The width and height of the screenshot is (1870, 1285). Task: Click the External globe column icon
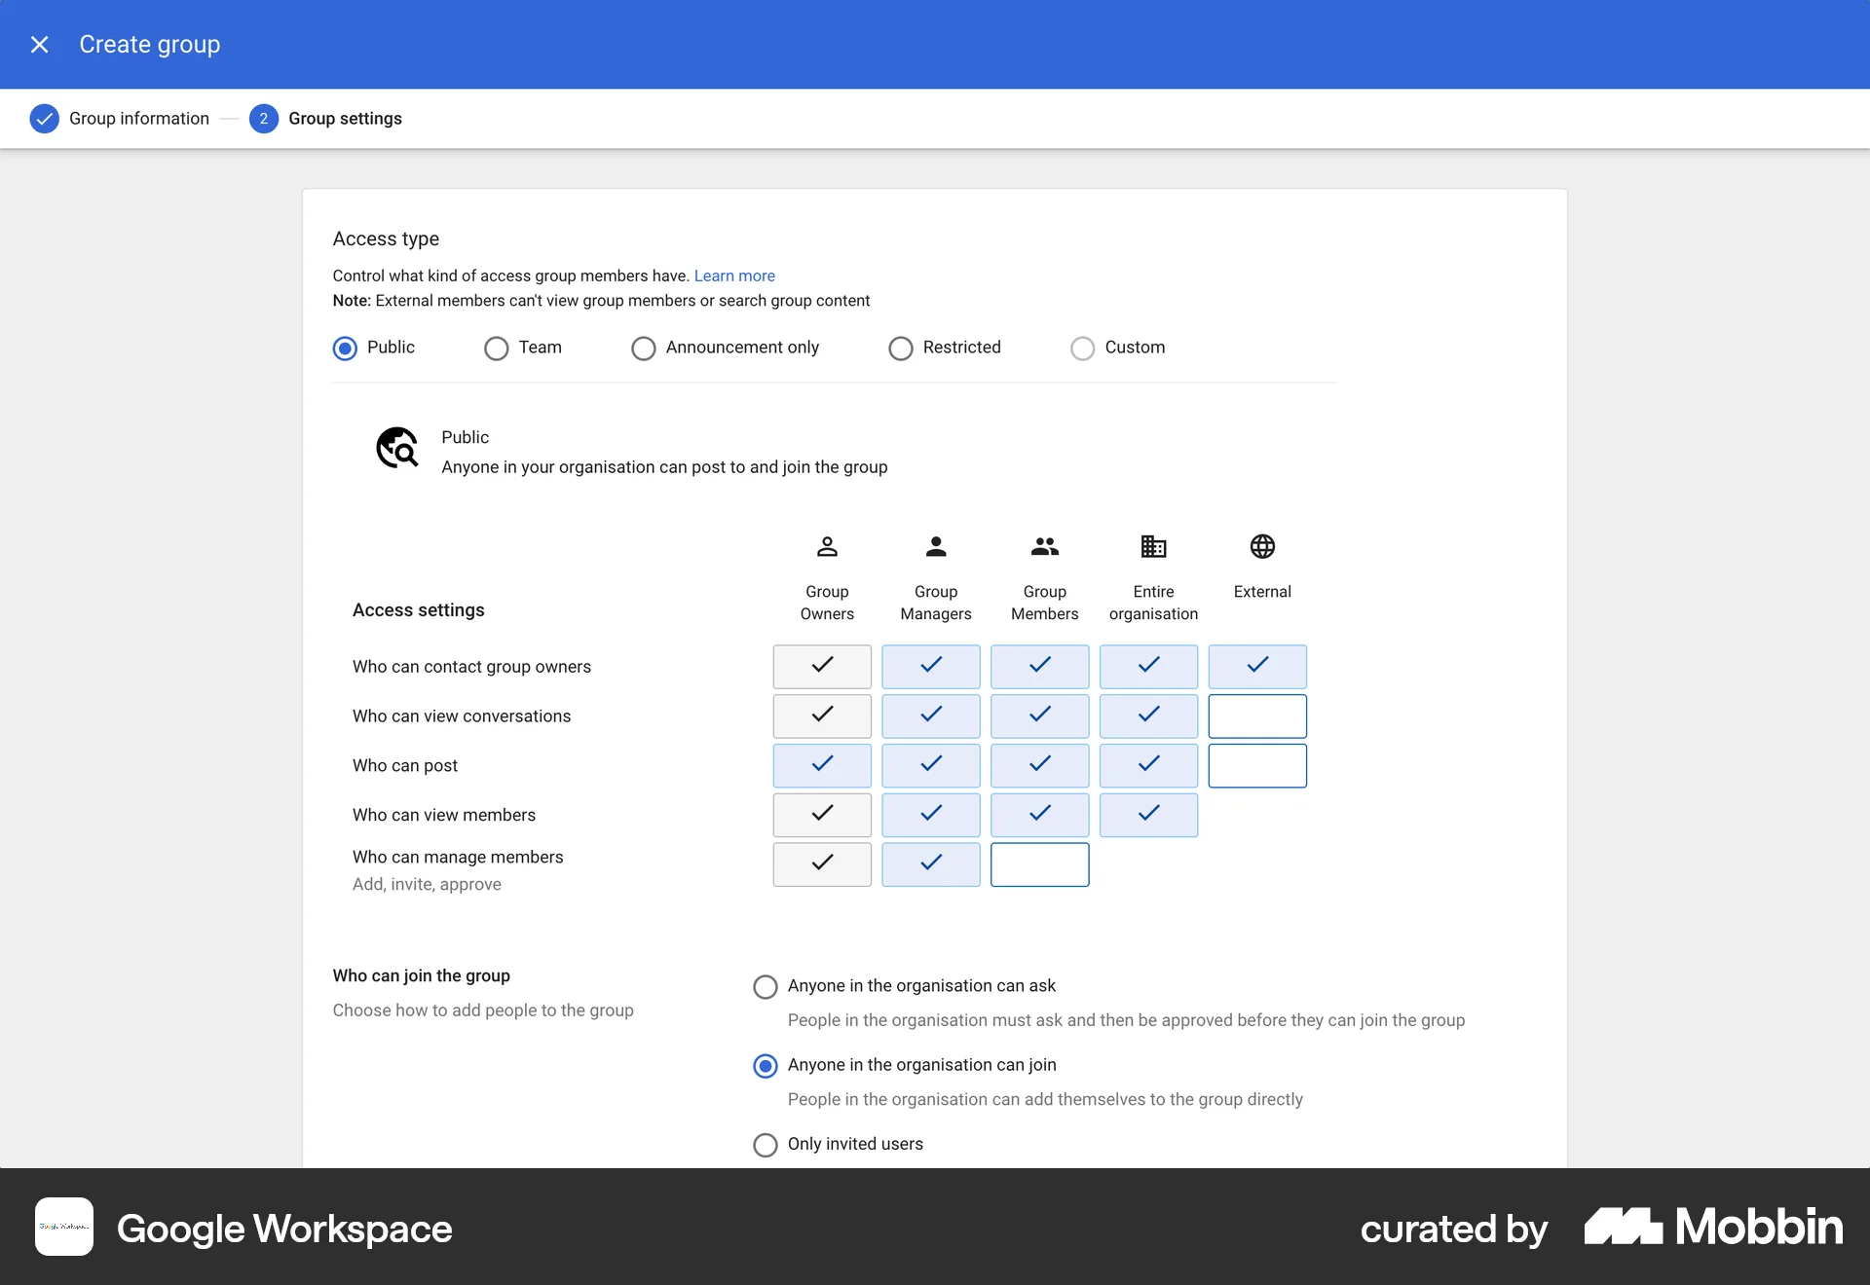(1261, 546)
